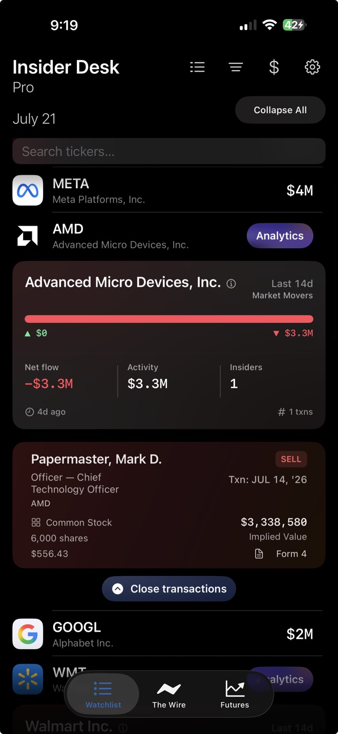Viewport: 338px width, 734px height.
Task: Close transactions list for AMD
Action: click(x=169, y=589)
